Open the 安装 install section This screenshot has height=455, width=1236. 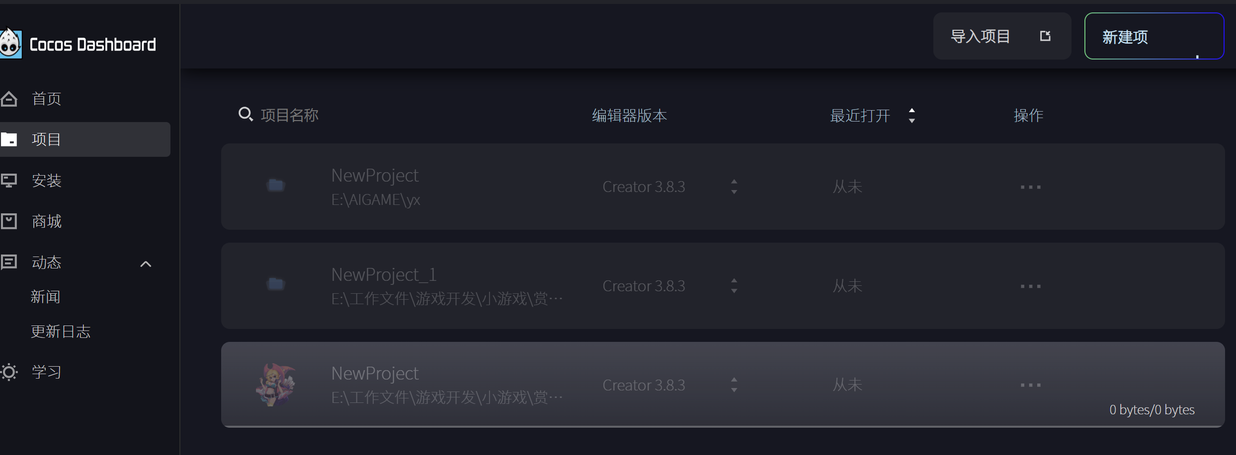coord(46,181)
